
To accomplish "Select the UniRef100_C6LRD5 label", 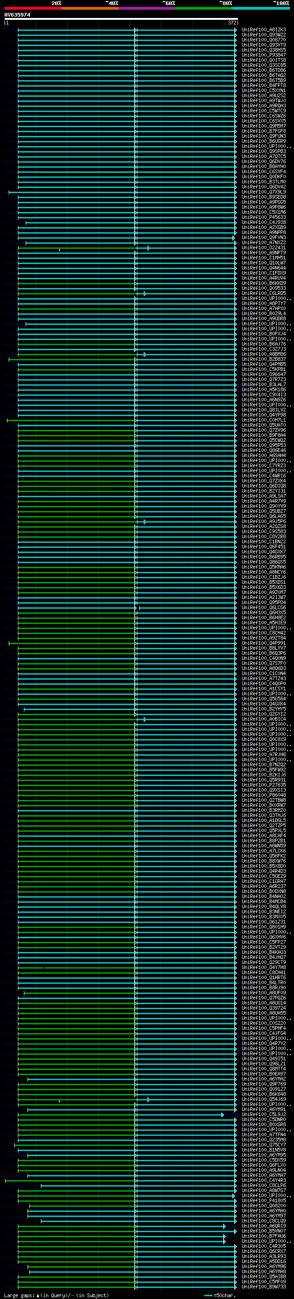I will pyautogui.click(x=264, y=293).
